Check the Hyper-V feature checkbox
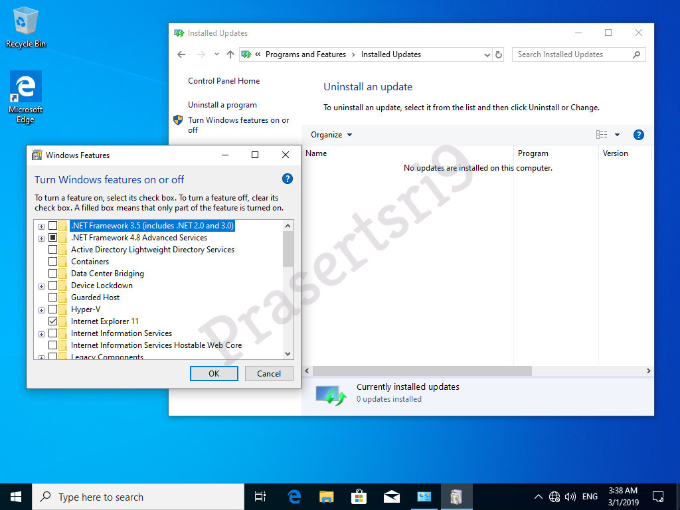This screenshot has width=680, height=510. 52,309
